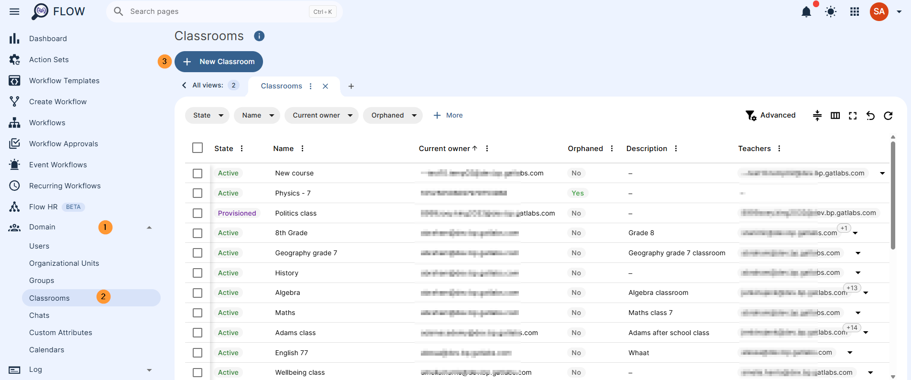The height and width of the screenshot is (380, 911).
Task: Add a new view tab
Action: tap(351, 86)
